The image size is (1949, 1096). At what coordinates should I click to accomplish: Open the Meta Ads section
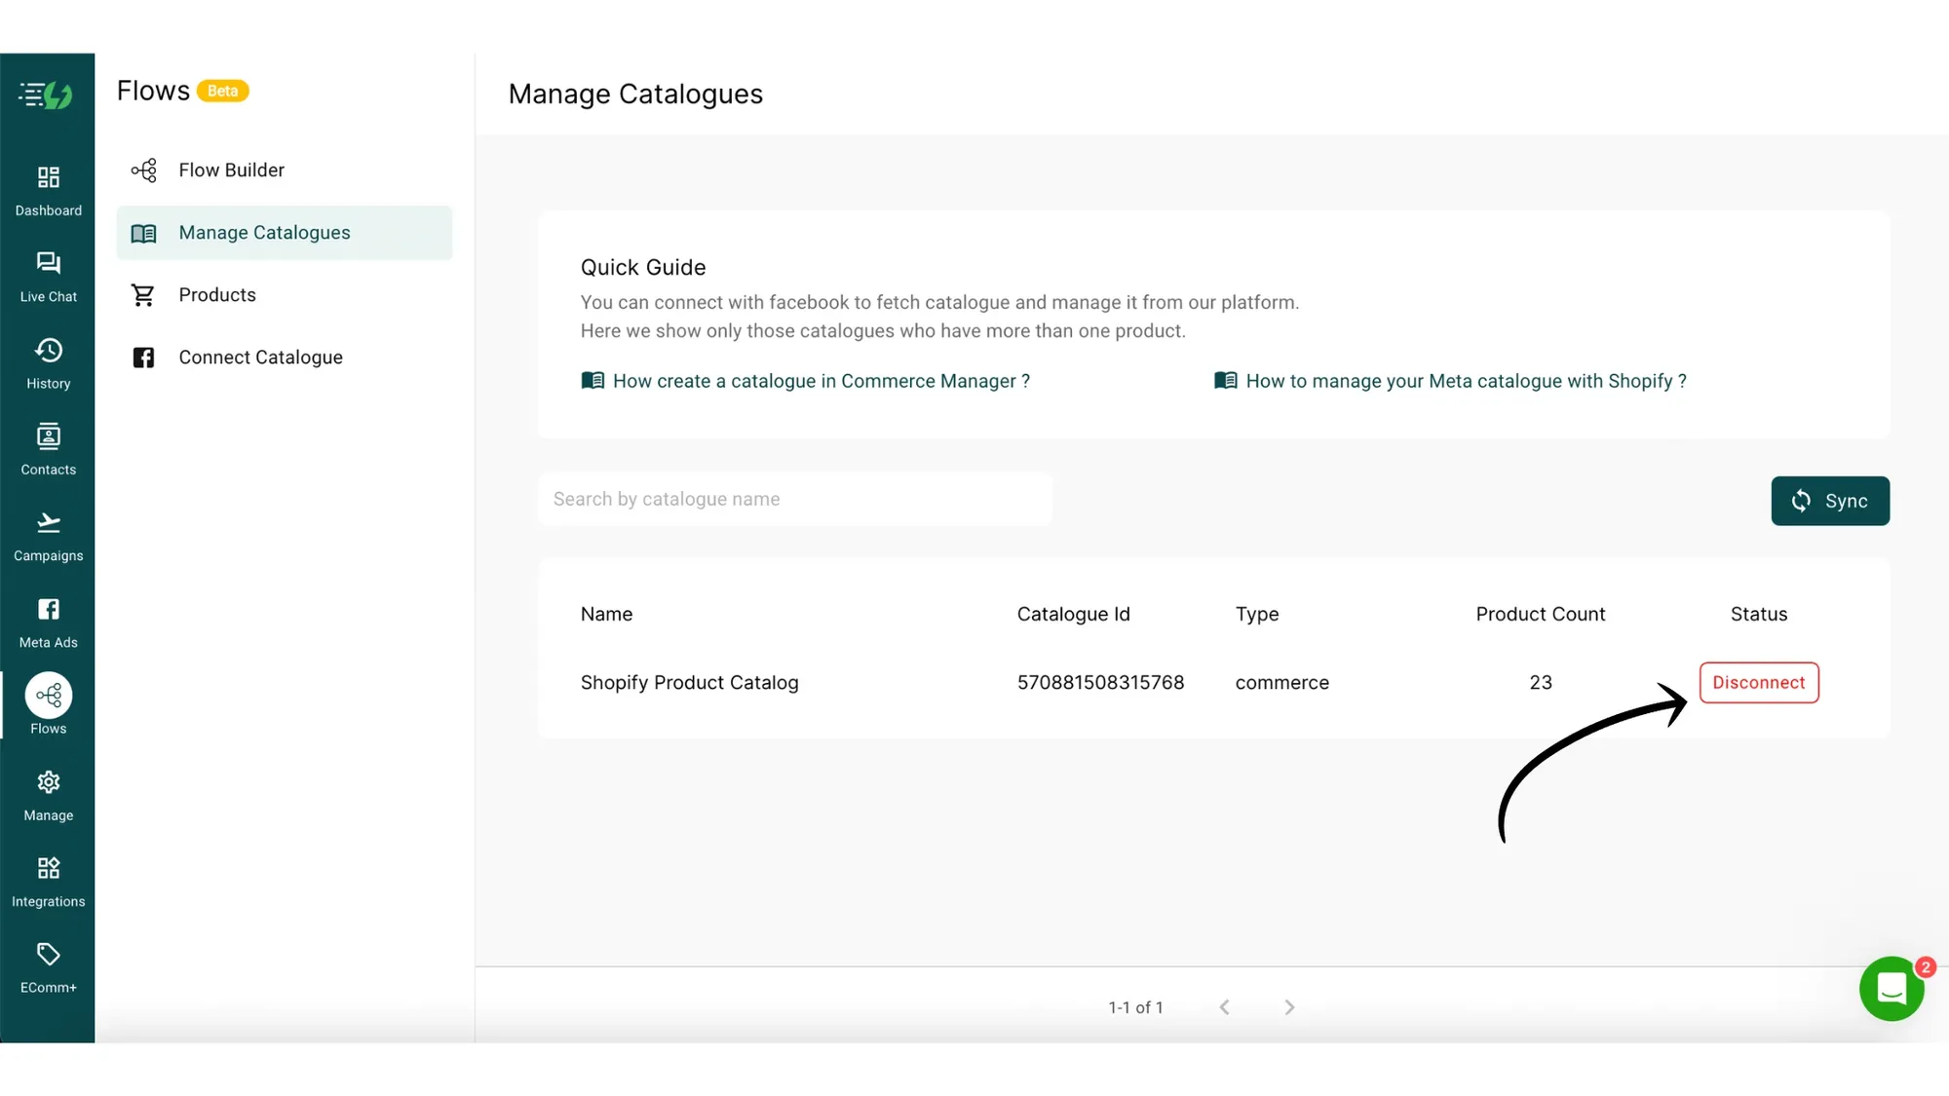pos(48,620)
